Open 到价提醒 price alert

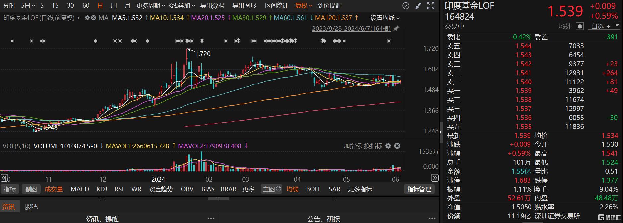pyautogui.click(x=329, y=6)
